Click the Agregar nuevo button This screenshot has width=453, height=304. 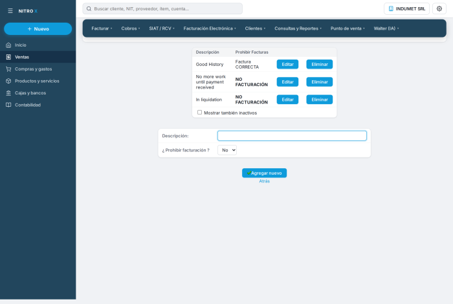coord(264,173)
